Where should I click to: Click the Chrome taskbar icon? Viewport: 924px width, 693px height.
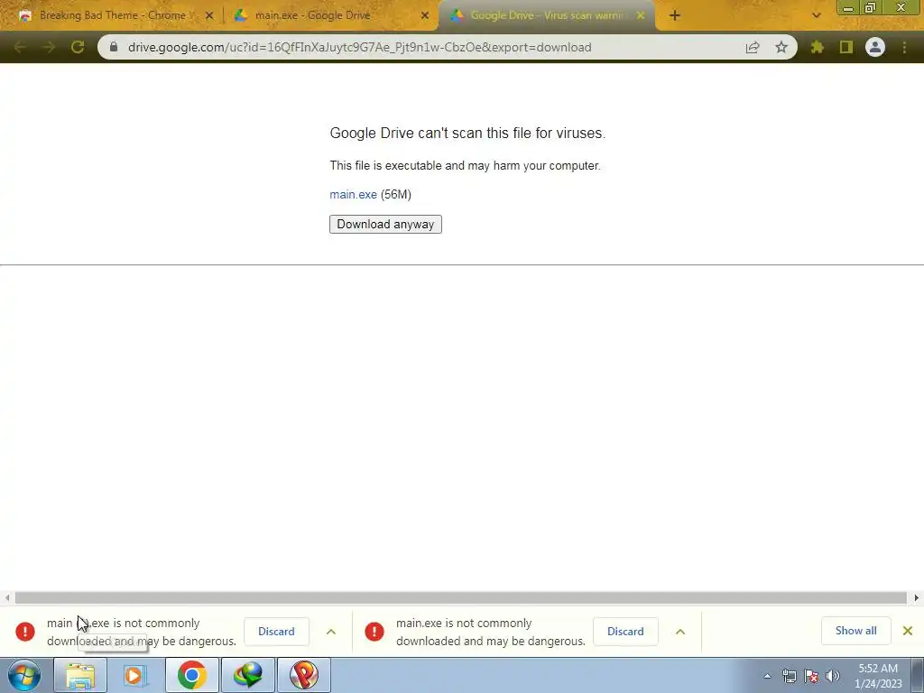[191, 675]
